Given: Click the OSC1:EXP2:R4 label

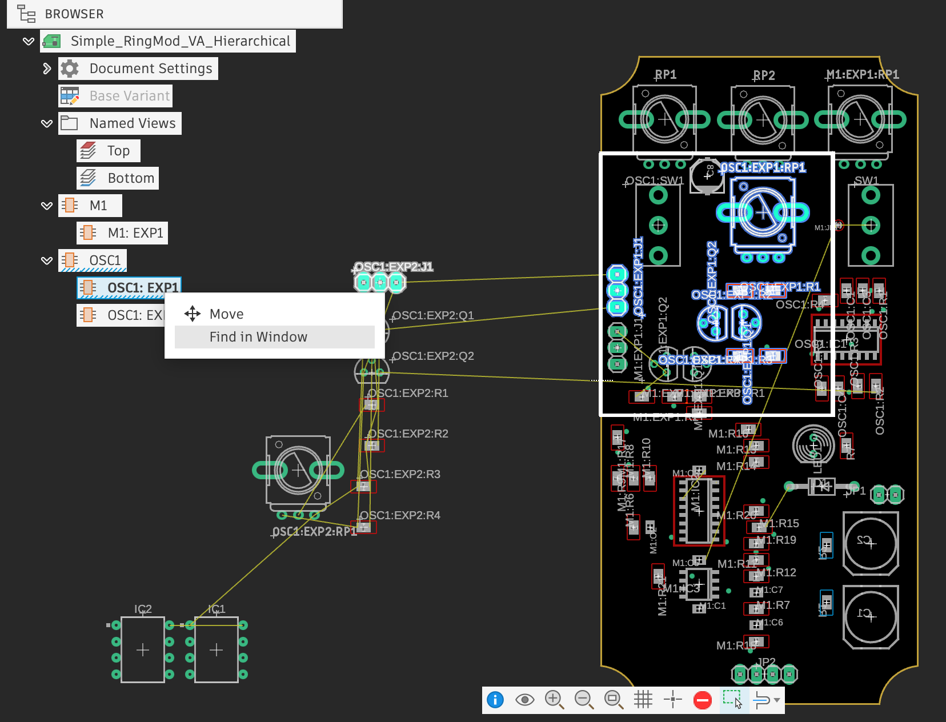Looking at the screenshot, I should (400, 515).
